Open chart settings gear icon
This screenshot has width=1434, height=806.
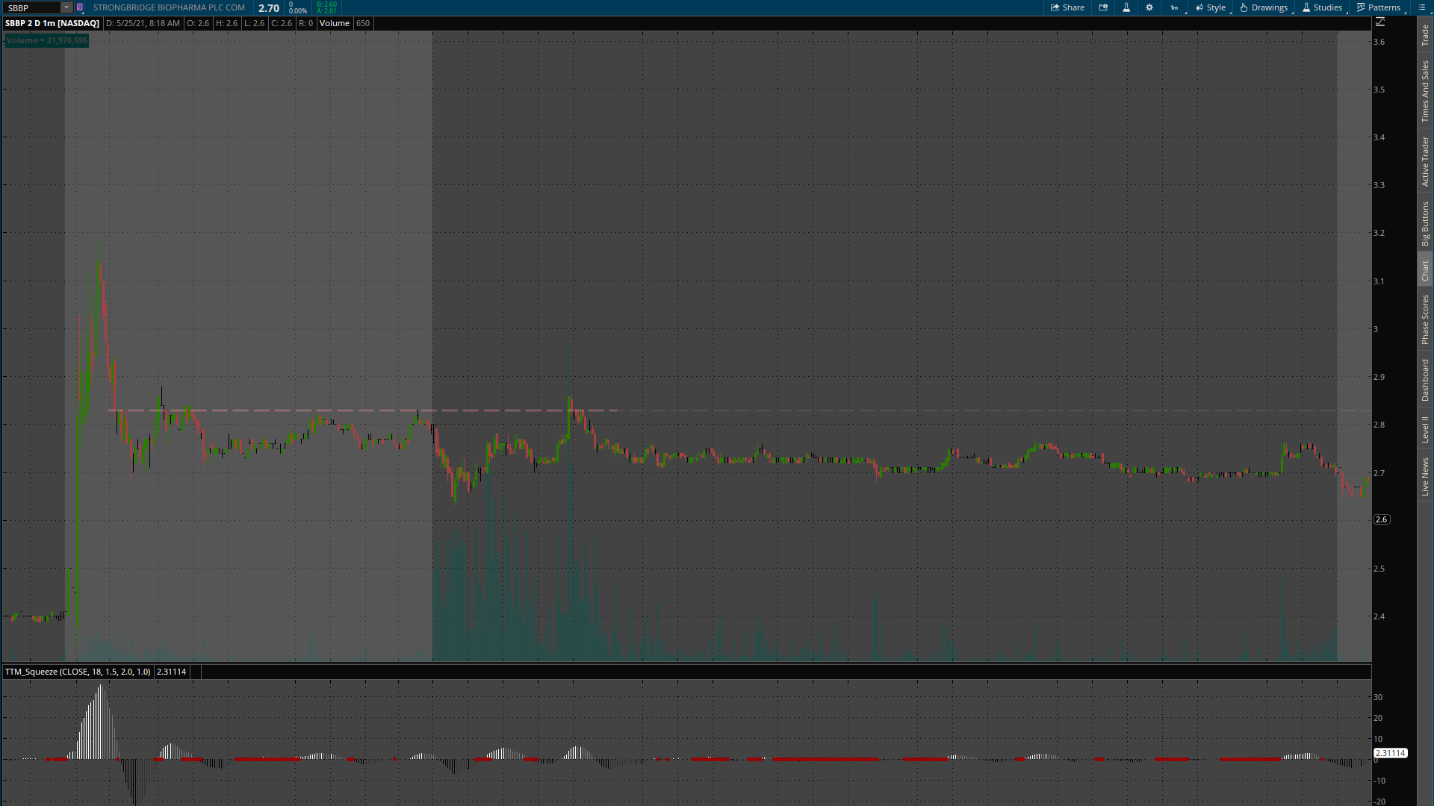tap(1149, 7)
